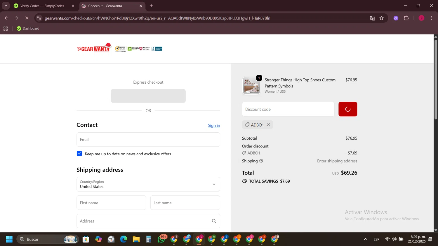The width and height of the screenshot is (438, 246).
Task: Click the Shipping help question icon
Action: click(261, 161)
